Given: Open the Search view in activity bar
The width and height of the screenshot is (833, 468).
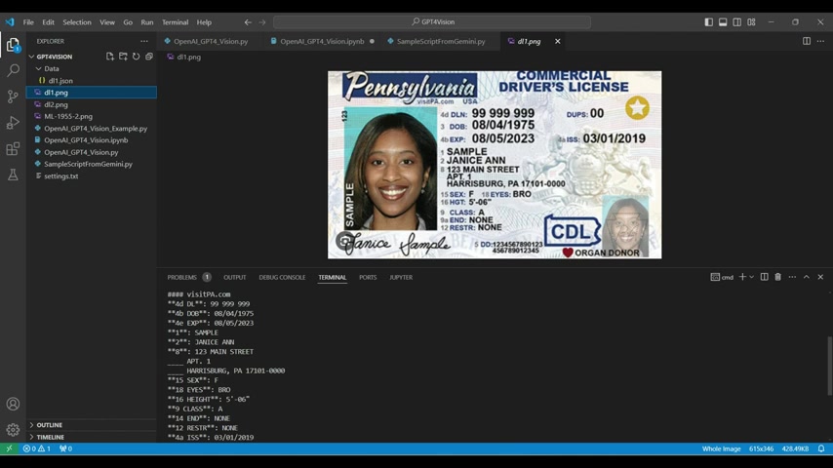Looking at the screenshot, I should pos(13,70).
